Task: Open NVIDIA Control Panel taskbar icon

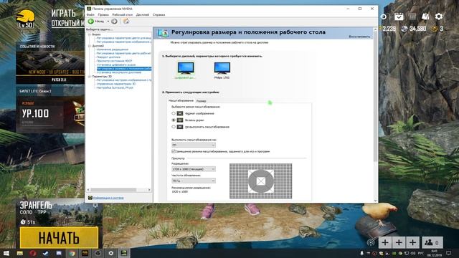Action: pyautogui.click(x=124, y=253)
